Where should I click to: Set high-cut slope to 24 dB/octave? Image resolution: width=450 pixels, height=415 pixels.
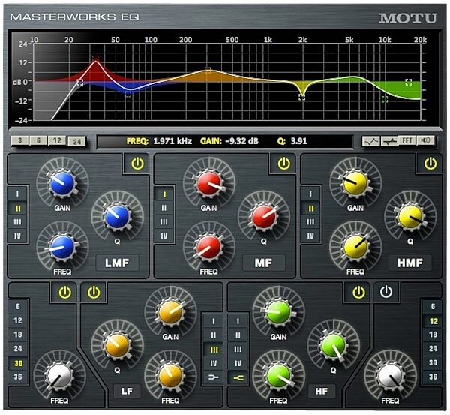tap(433, 349)
